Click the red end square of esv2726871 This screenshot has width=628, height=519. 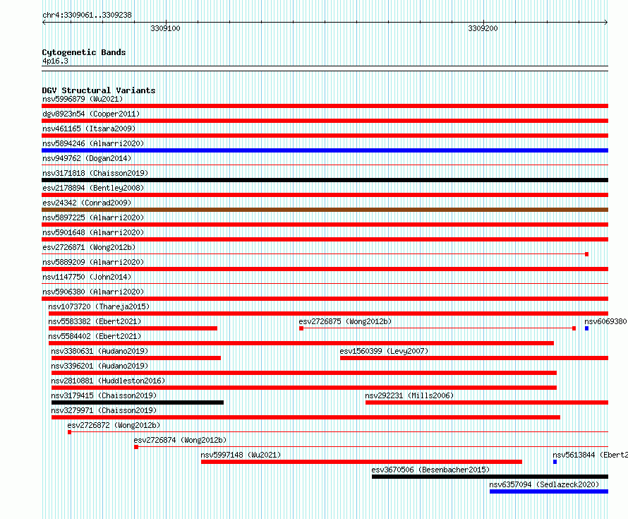pyautogui.click(x=587, y=254)
